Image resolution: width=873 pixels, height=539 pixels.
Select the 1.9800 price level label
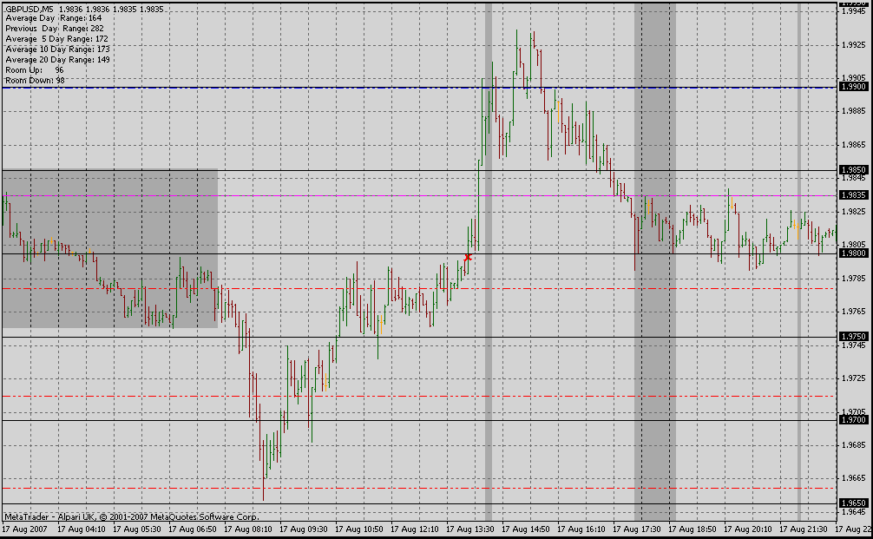point(853,253)
